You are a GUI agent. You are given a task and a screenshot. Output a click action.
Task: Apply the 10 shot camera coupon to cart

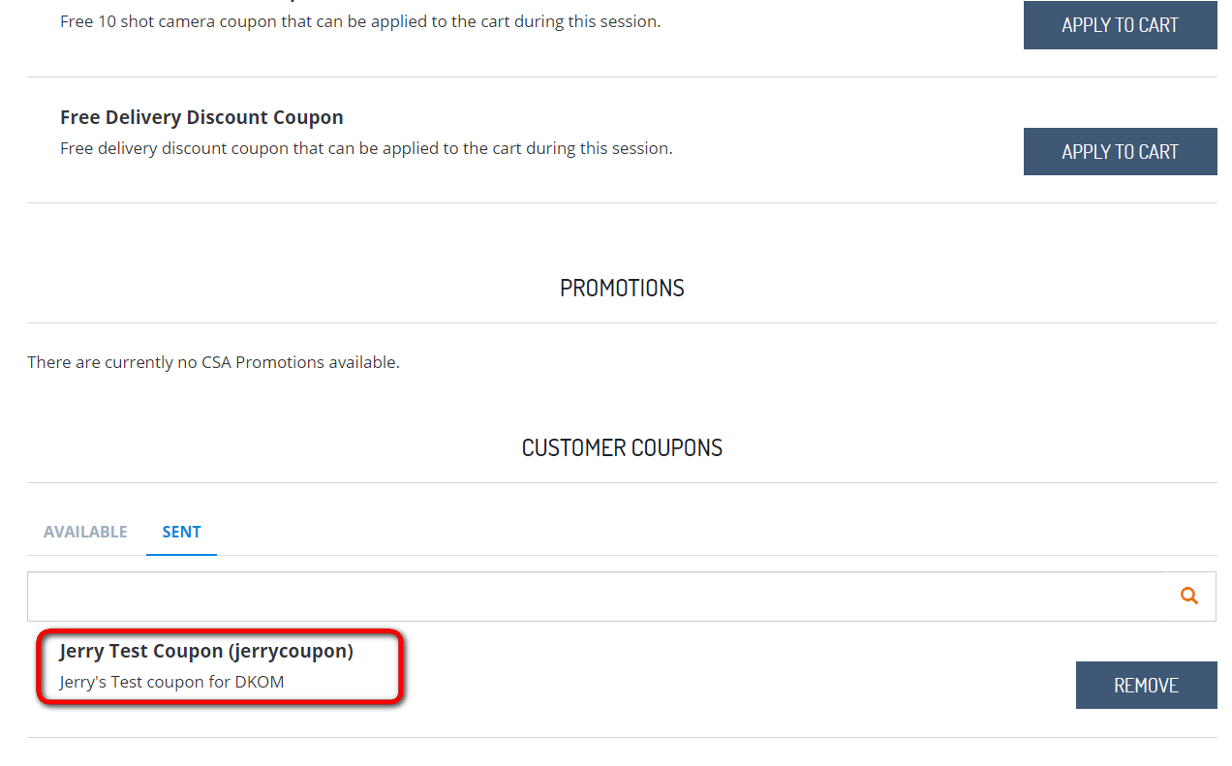(x=1120, y=25)
